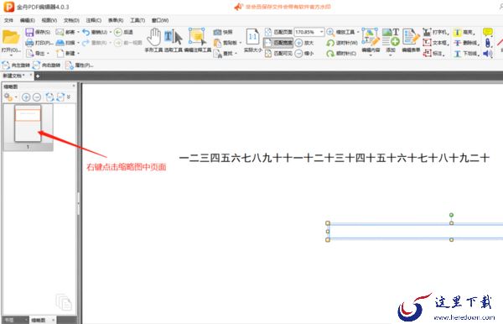Image resolution: width=503 pixels, height=324 pixels.
Task: Rotate the page right with 向右旋转
Action: coord(47,65)
